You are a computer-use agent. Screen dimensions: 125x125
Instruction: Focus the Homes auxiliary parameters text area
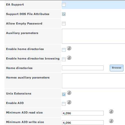[93, 81]
